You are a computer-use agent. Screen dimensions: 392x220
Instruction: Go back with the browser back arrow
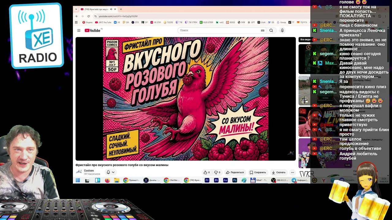77,16
